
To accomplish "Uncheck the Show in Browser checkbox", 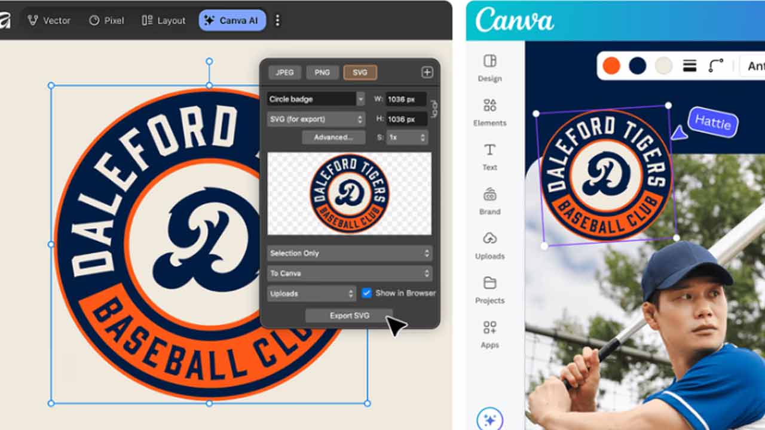I will 366,293.
